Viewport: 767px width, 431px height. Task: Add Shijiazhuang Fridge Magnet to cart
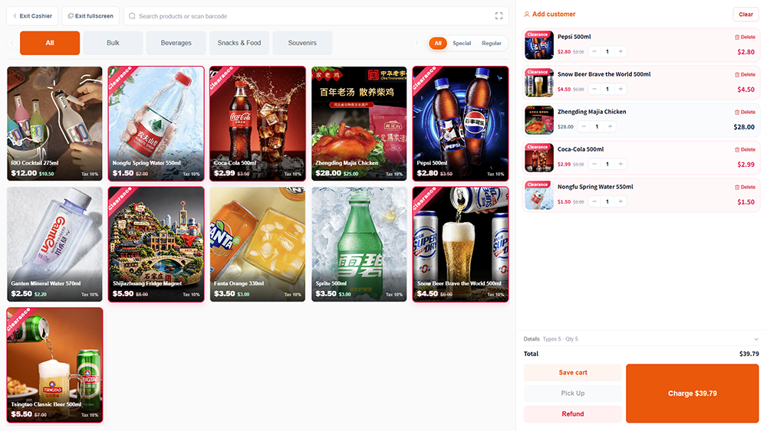[156, 244]
